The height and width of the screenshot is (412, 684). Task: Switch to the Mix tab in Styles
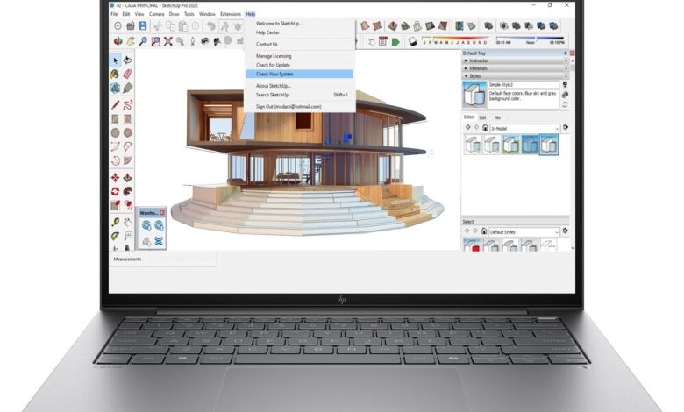click(x=497, y=117)
